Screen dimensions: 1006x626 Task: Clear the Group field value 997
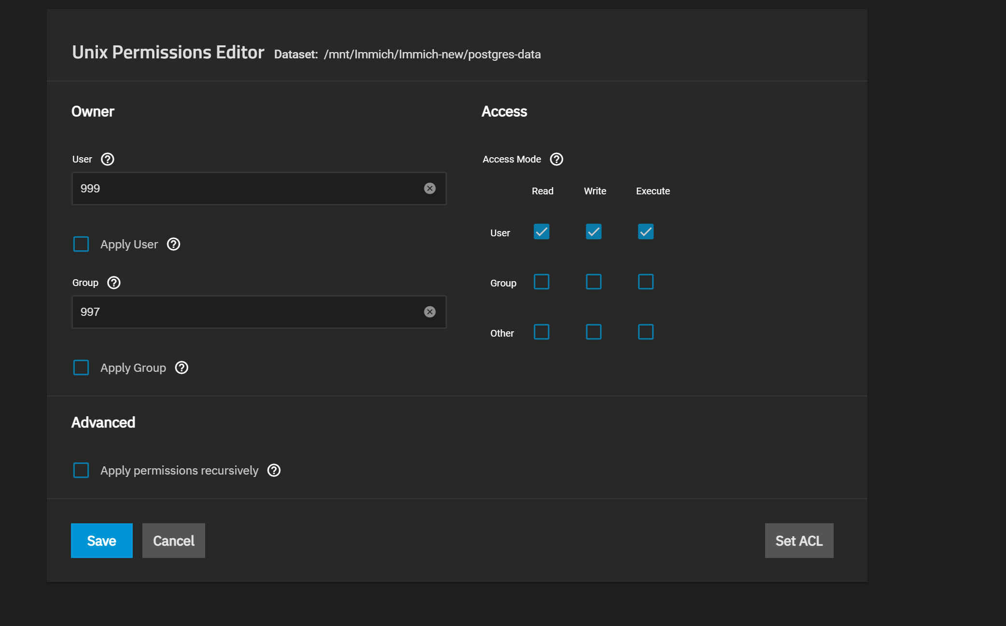tap(430, 312)
